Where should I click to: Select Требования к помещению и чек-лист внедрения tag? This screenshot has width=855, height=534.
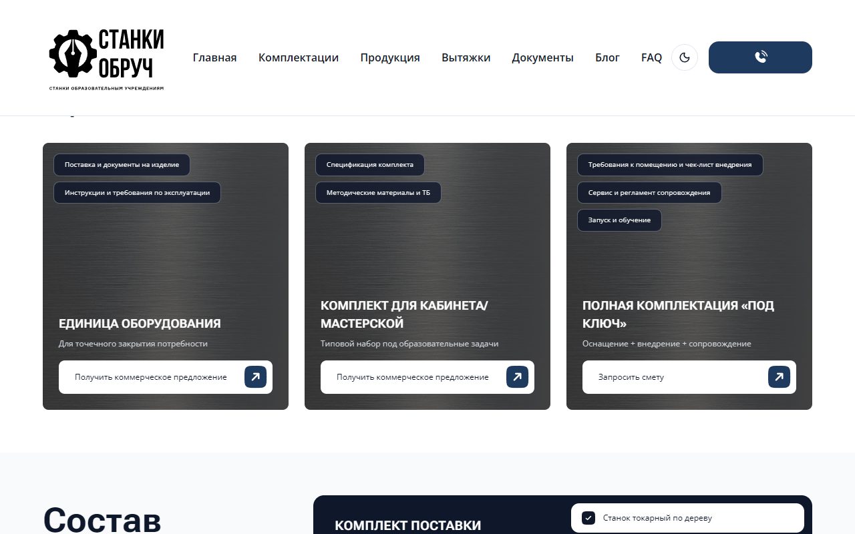pos(670,165)
